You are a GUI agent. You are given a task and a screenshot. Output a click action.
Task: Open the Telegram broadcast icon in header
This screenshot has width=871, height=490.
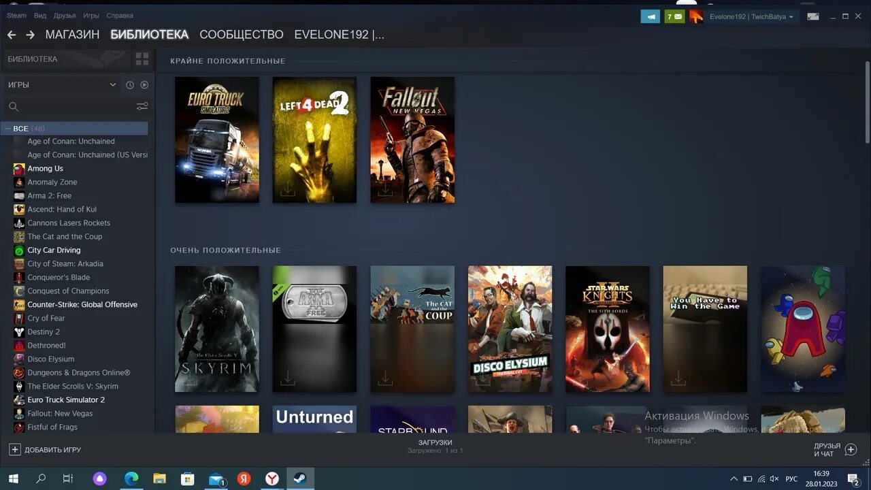[x=651, y=16]
